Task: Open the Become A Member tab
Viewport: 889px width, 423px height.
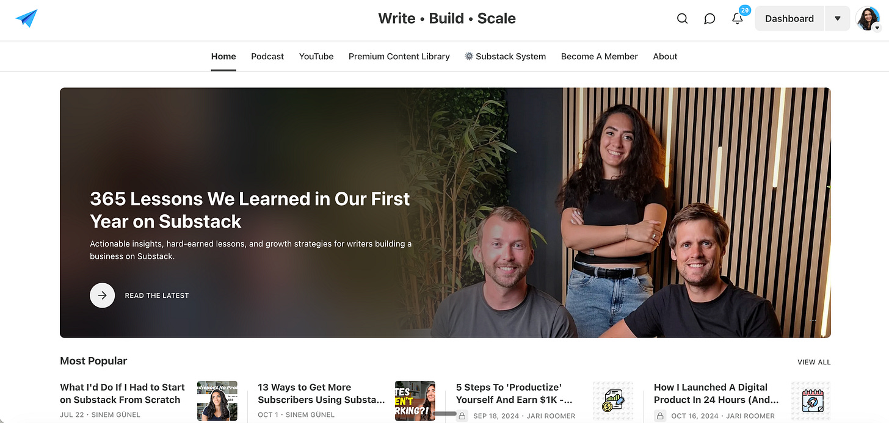Action: [600, 56]
